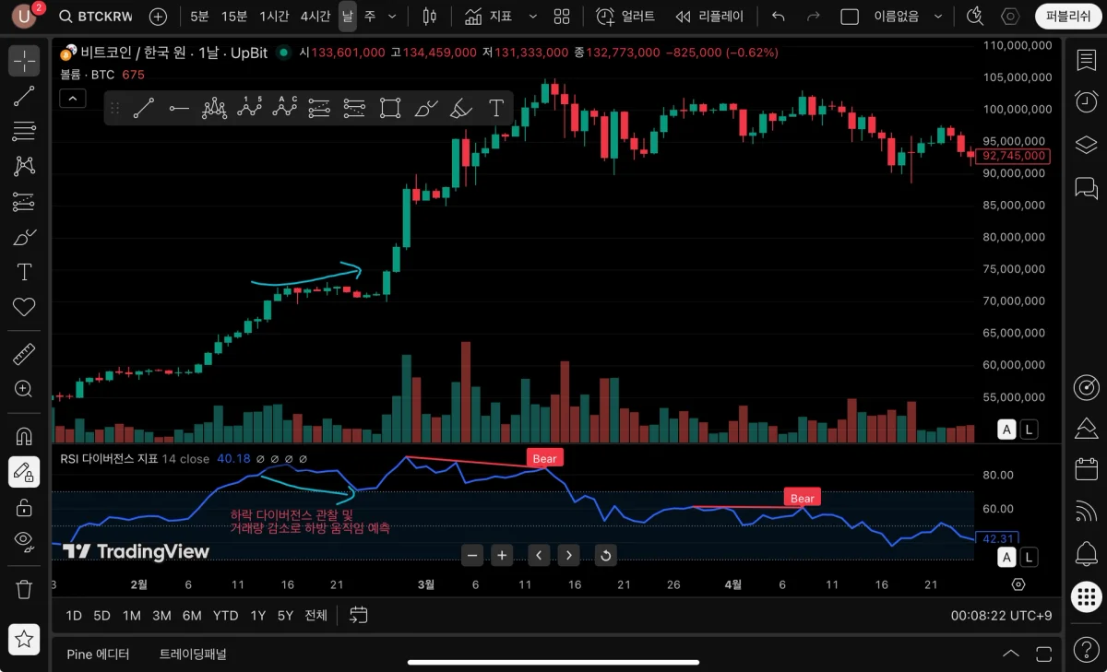Open the alerts alarm clock panel

pos(1086,102)
